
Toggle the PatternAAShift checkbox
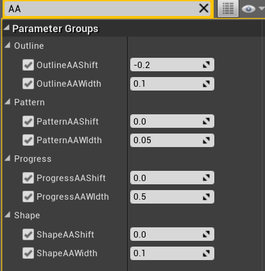28,121
